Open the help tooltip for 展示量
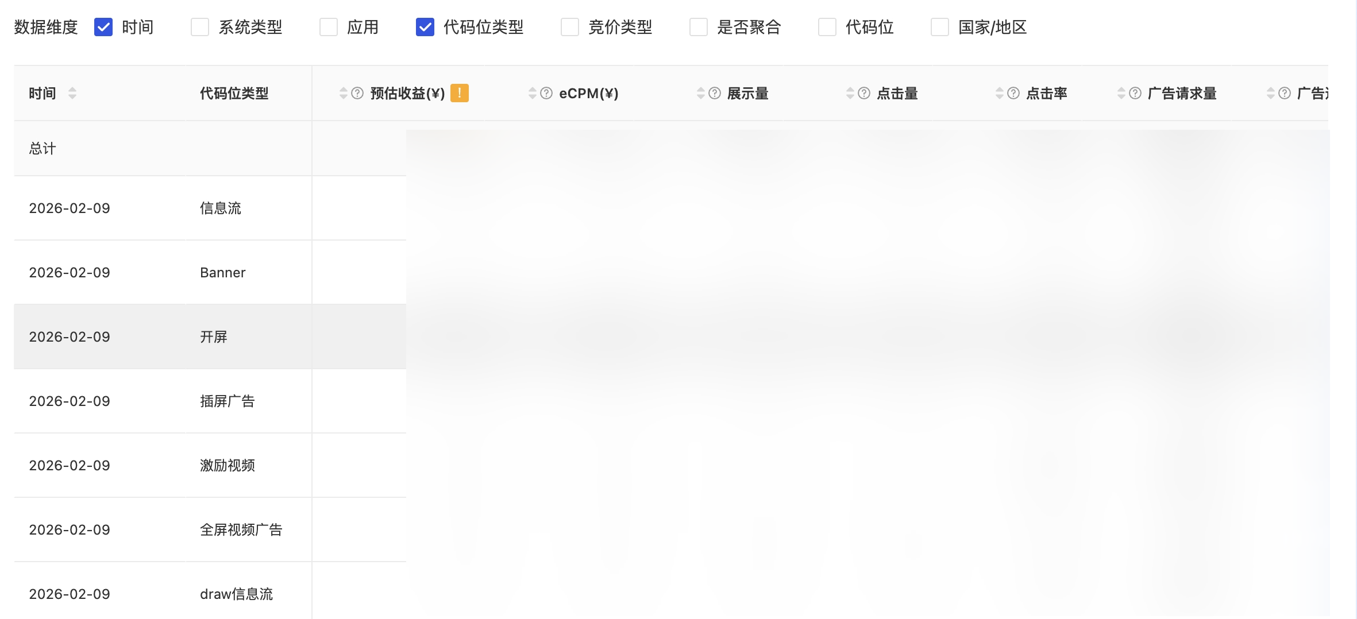The width and height of the screenshot is (1357, 619). [715, 93]
